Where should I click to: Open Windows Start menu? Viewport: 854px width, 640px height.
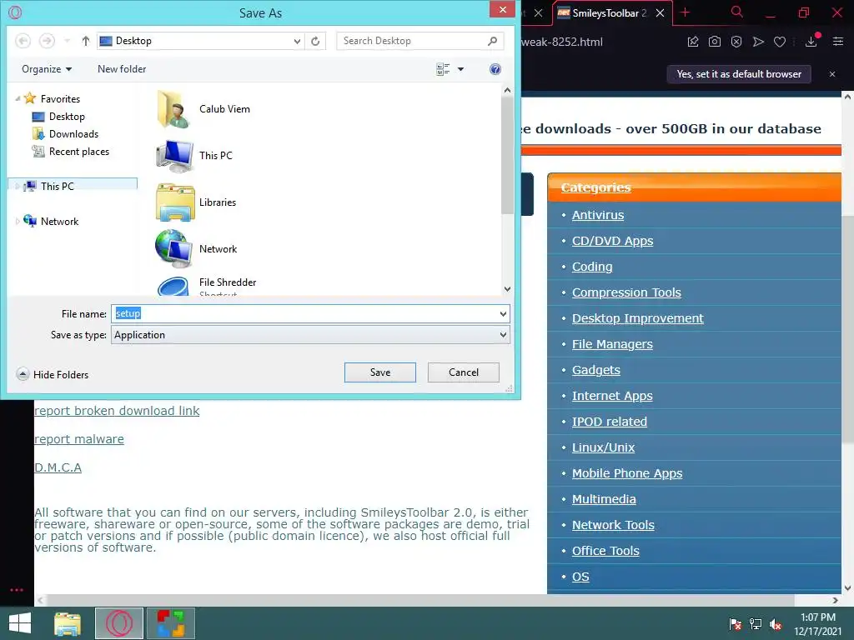(20, 623)
